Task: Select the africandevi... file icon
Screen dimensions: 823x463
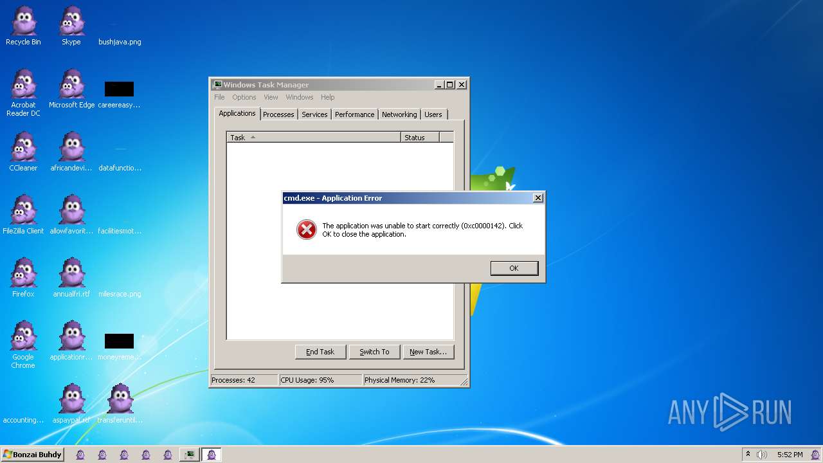Action: [71, 152]
